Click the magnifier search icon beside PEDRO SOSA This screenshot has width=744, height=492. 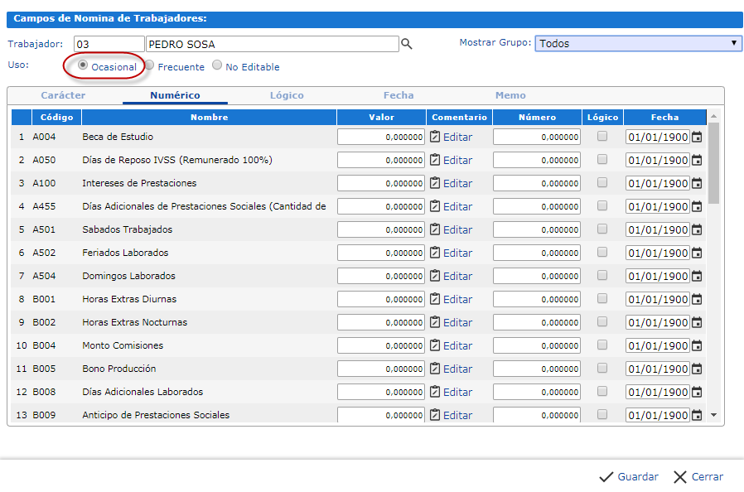coord(406,44)
